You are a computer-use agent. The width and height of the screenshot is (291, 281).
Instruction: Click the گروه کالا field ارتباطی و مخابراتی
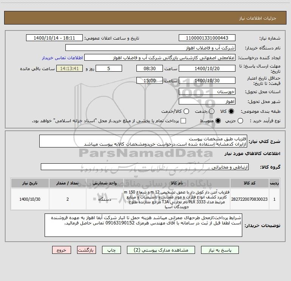(x=145, y=167)
